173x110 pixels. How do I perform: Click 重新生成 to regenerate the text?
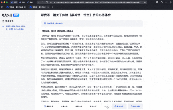(x=49, y=106)
